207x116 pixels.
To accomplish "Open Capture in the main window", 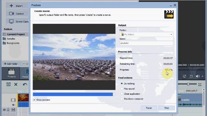I will point(17,14).
